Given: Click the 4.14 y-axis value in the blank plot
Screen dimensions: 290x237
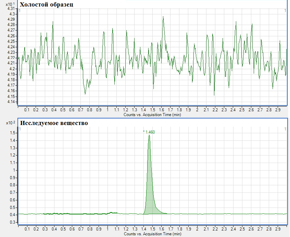Looking at the screenshot, I should tap(11, 102).
